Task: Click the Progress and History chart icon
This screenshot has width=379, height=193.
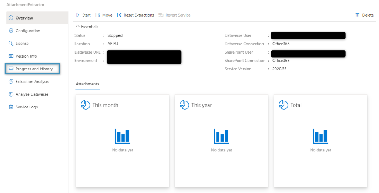Action: click(11, 69)
